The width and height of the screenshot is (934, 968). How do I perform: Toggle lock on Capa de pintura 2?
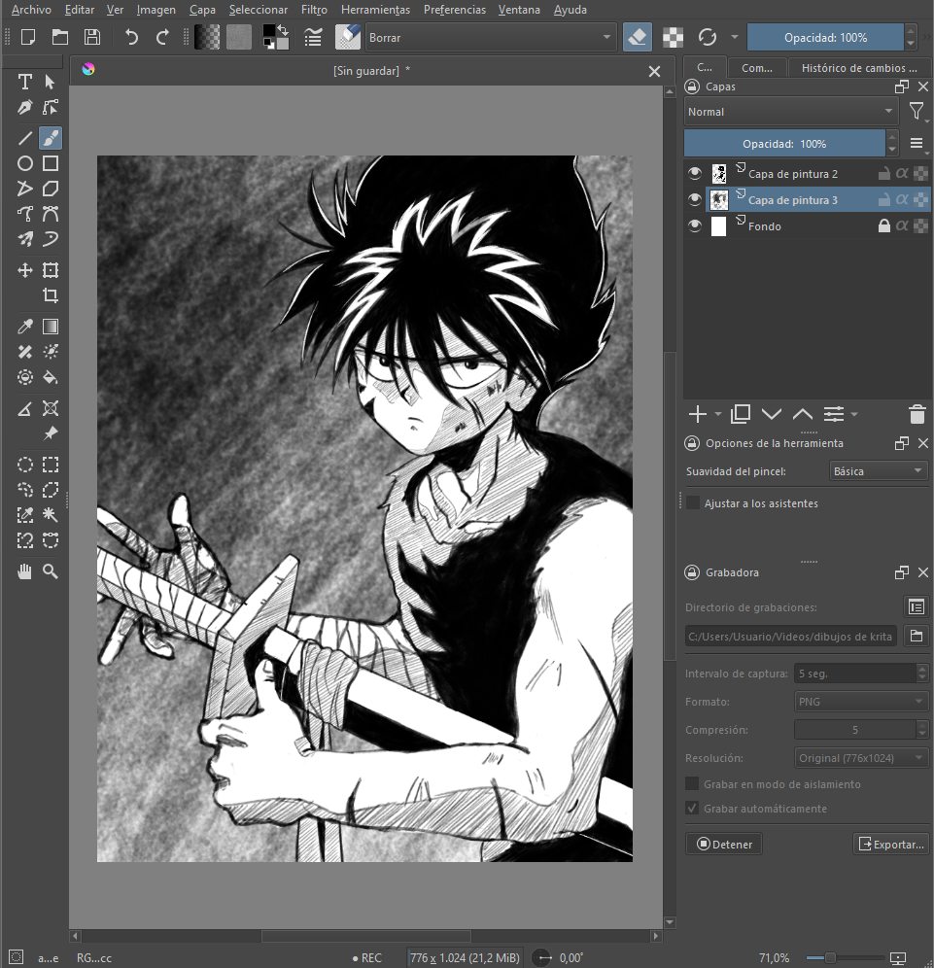(884, 173)
